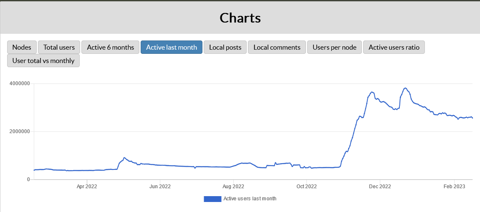The height and width of the screenshot is (212, 480).
Task: Click the Apr 2022 x-axis label
Action: click(x=87, y=187)
